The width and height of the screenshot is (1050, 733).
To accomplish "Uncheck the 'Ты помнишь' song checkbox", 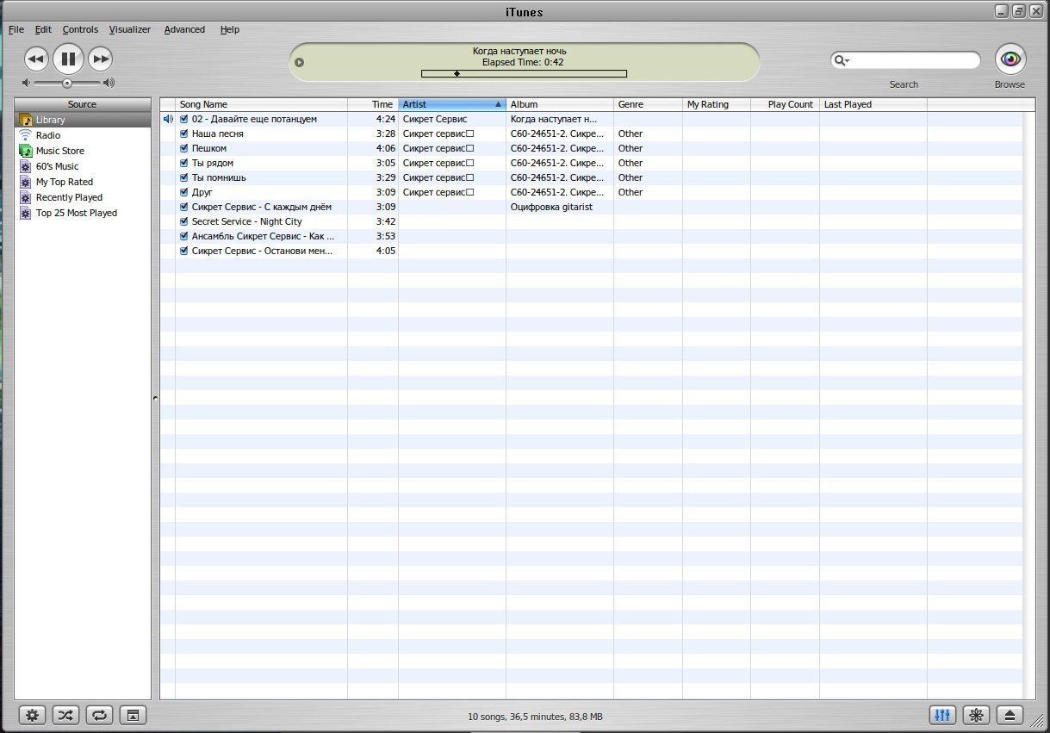I will tap(183, 177).
